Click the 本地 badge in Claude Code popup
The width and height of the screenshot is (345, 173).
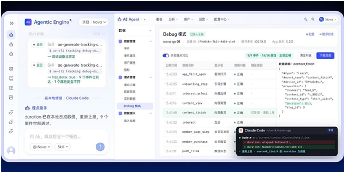pos(331,131)
